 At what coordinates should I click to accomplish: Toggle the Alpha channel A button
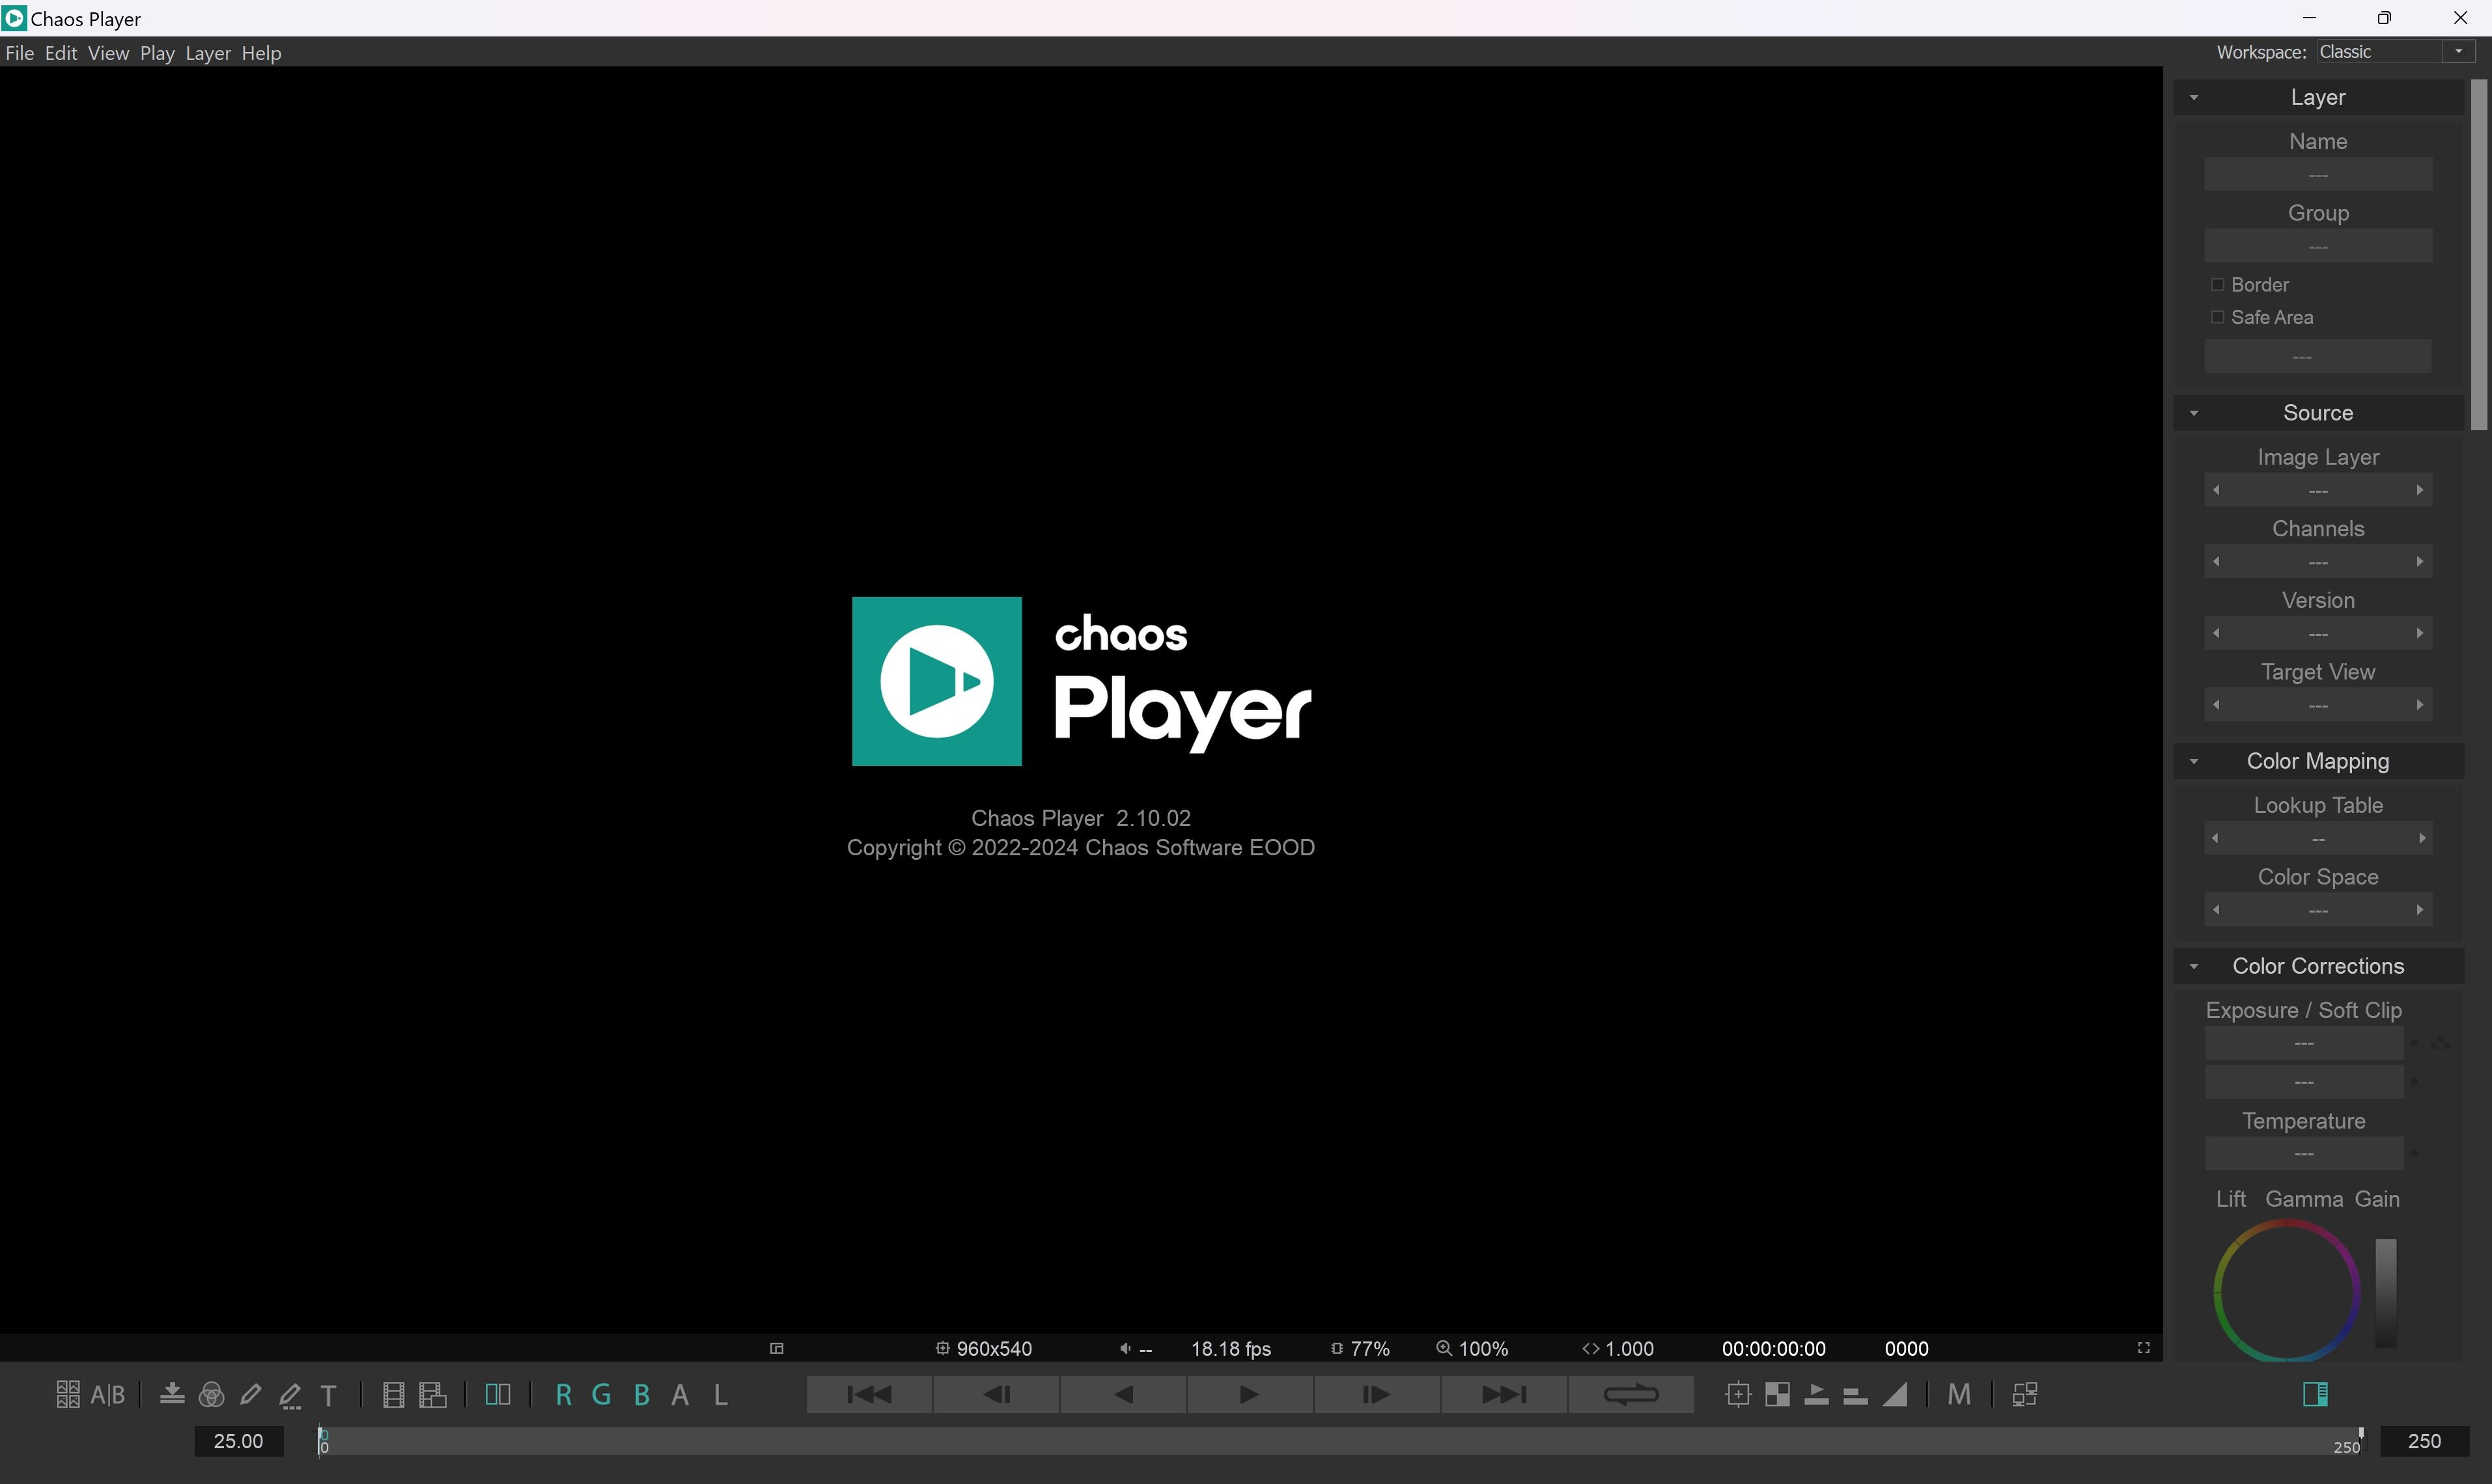[680, 1395]
